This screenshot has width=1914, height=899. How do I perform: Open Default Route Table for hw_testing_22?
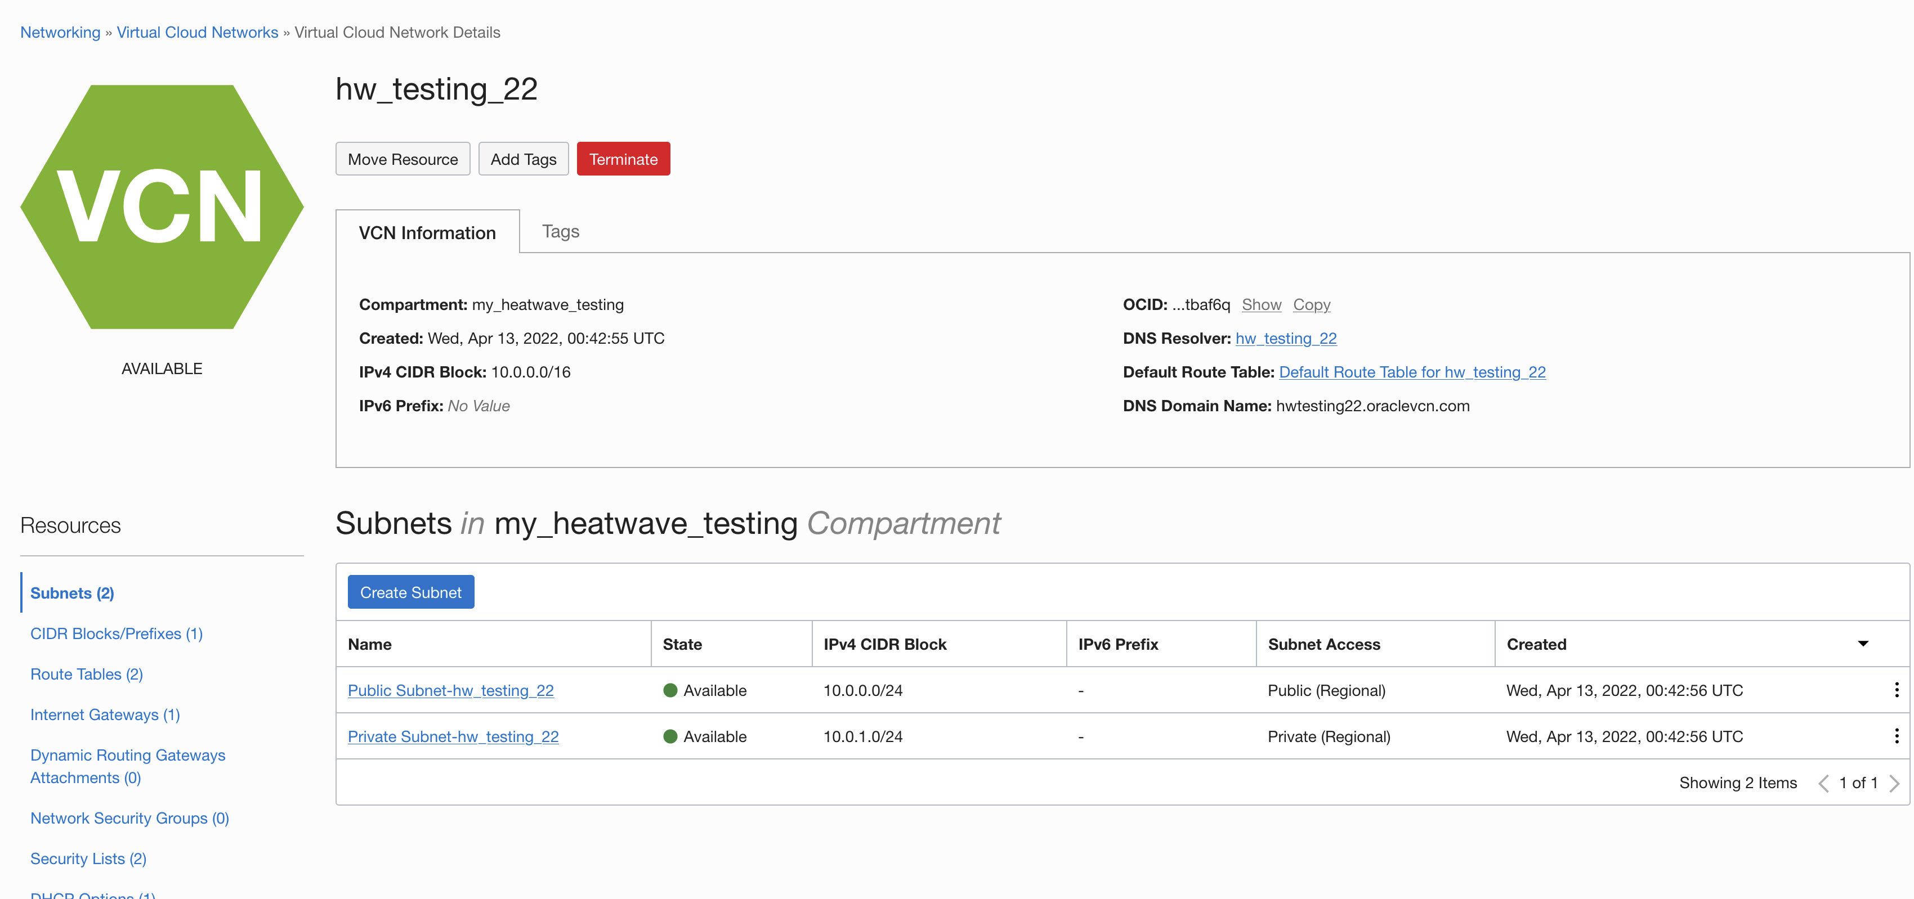click(1412, 372)
